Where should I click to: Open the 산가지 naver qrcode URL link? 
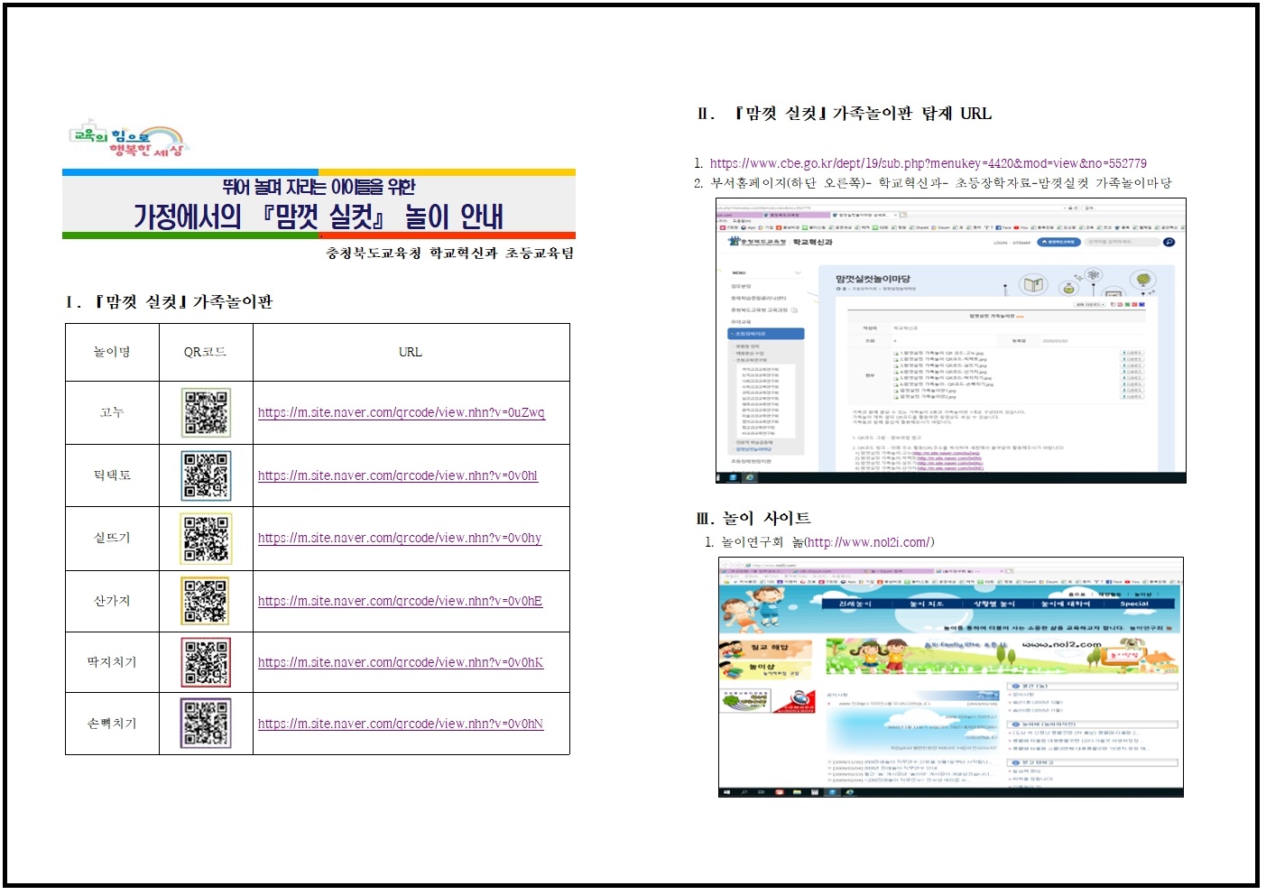[x=400, y=601]
